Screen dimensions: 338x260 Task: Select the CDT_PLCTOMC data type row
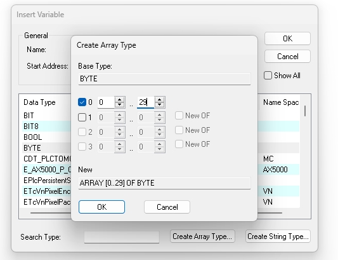tap(46, 159)
